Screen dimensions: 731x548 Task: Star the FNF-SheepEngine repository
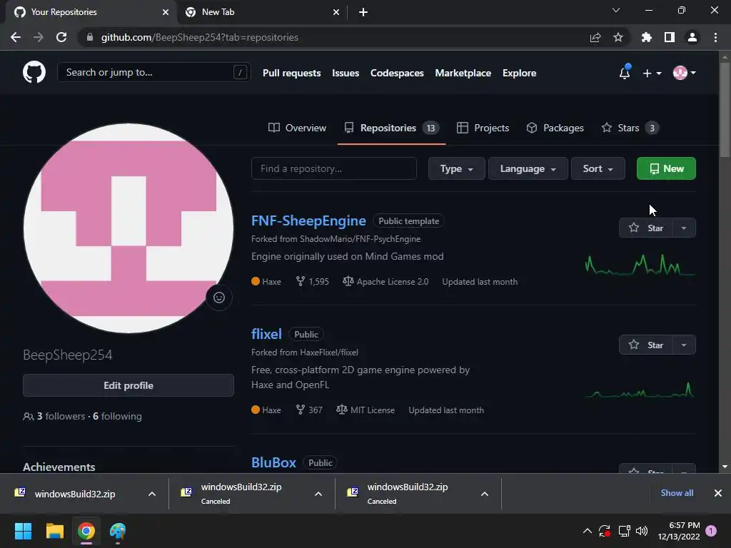645,228
